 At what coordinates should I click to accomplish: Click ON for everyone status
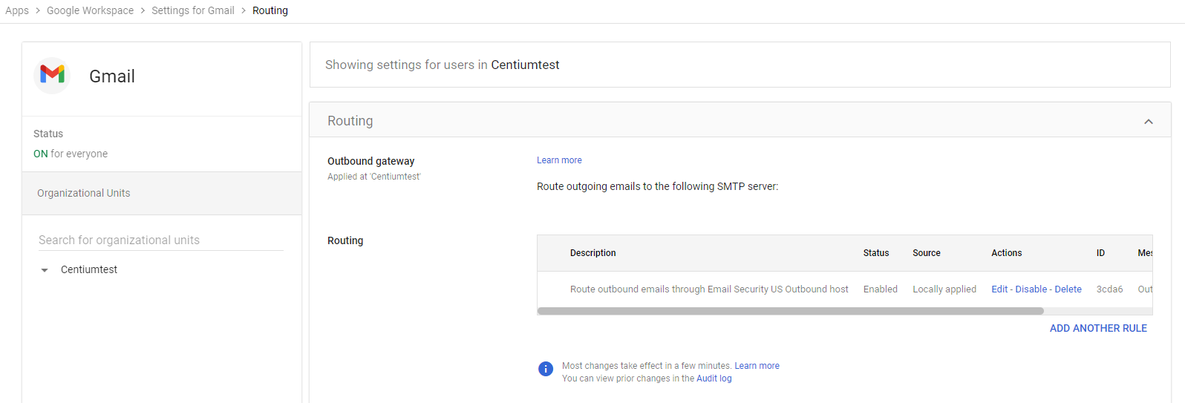tap(71, 154)
